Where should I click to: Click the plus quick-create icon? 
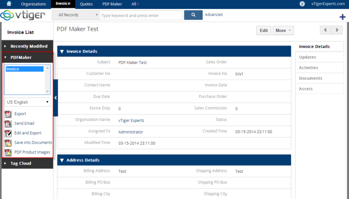[x=342, y=17]
